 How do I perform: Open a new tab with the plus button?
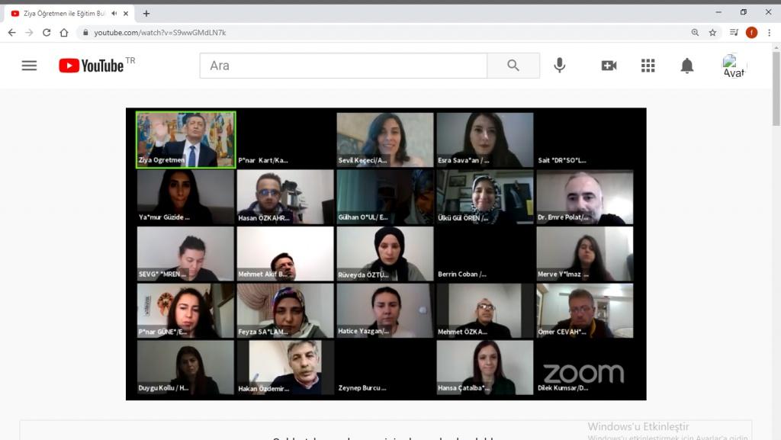pyautogui.click(x=146, y=13)
